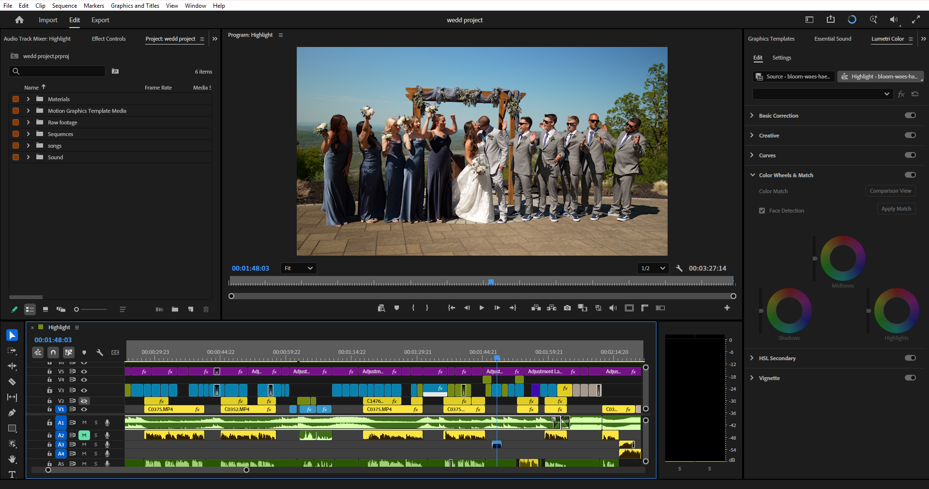Toggle V3 track output eye
Screen dimensions: 929x489
tap(84, 390)
